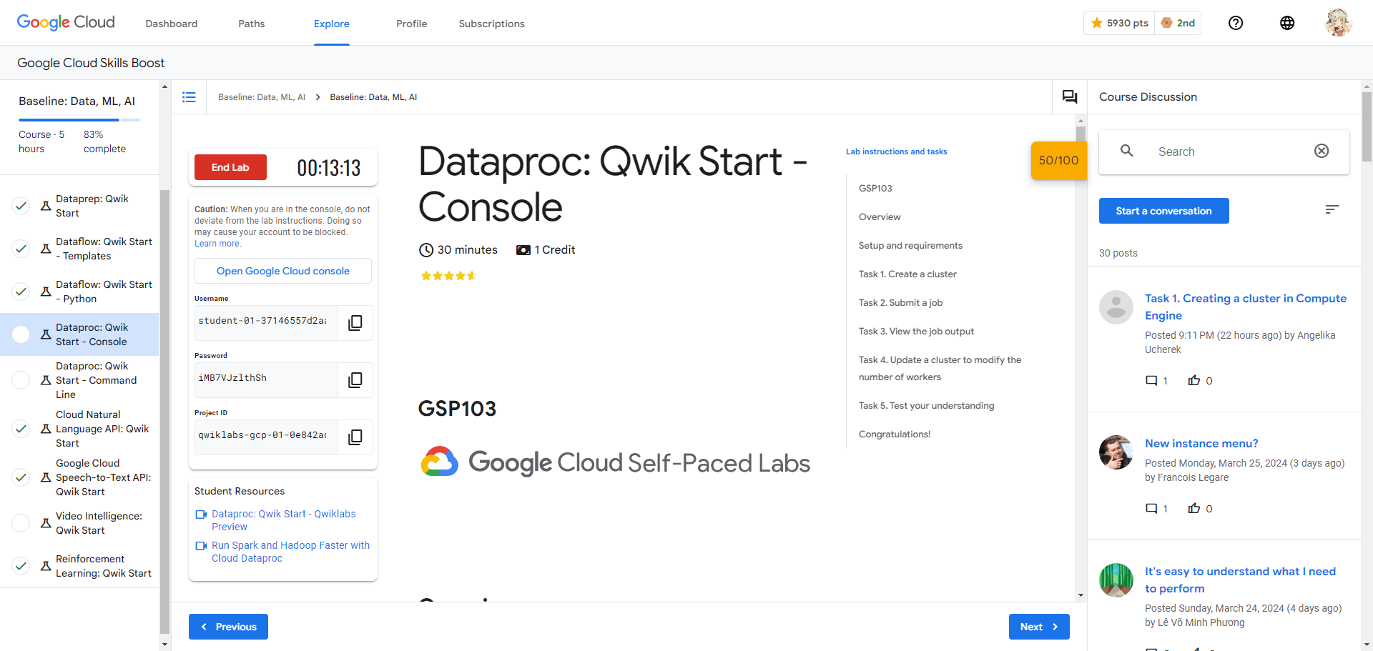Click status circle for Dataproc Console
Viewport: 1373px width, 651px height.
[21, 334]
